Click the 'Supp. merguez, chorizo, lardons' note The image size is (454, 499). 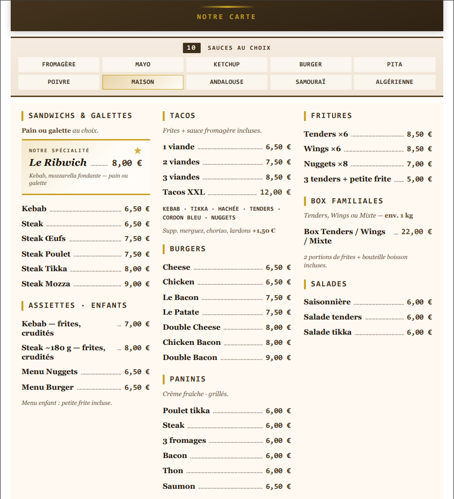click(219, 231)
